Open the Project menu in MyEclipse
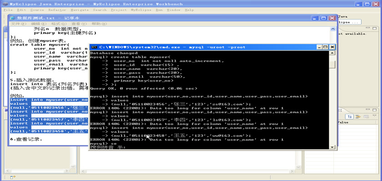The width and height of the screenshot is (382, 181). point(119,10)
